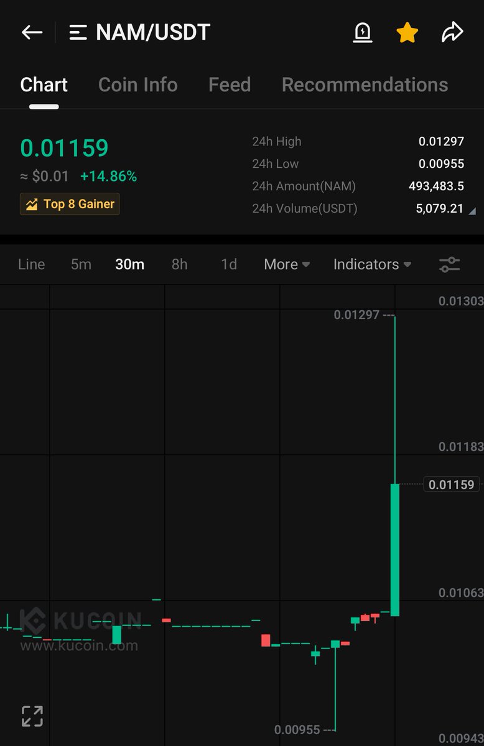
Task: Tap the +14.86% change value
Action: coord(108,177)
